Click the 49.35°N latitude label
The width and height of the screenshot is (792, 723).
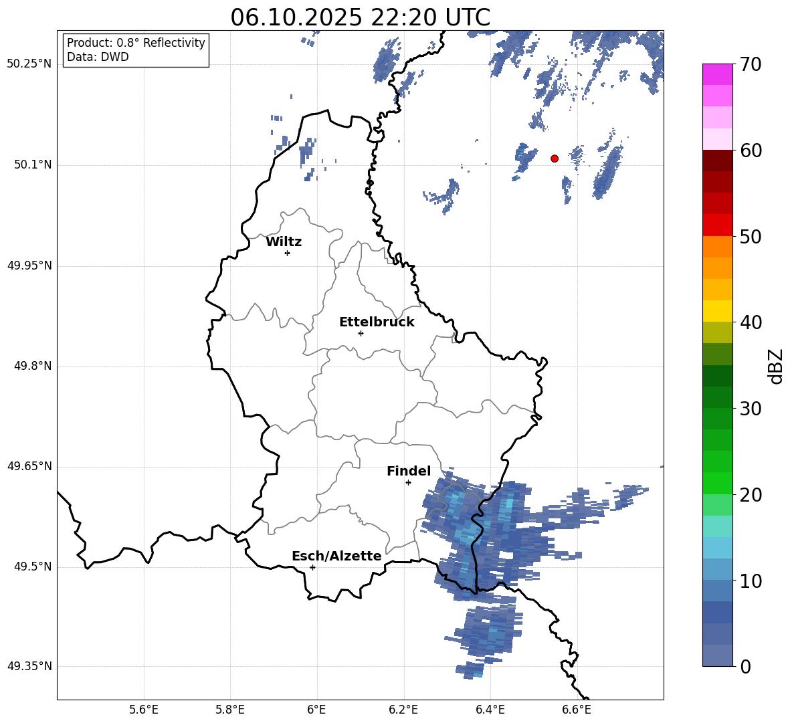29,666
